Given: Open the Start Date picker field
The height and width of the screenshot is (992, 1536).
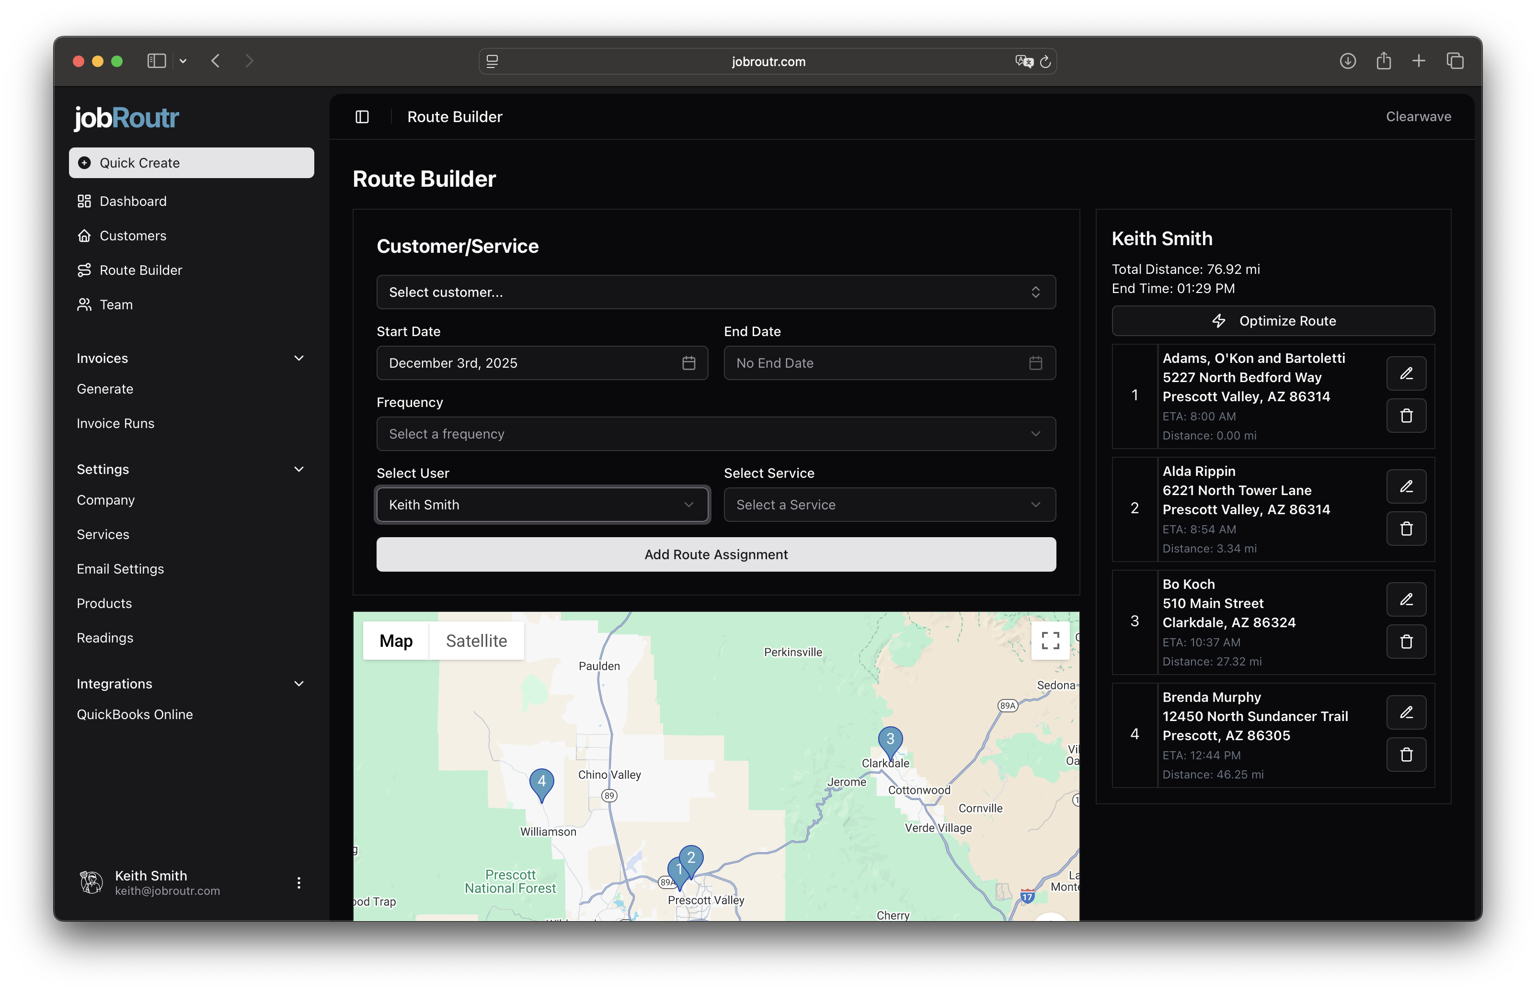Looking at the screenshot, I should pos(542,363).
